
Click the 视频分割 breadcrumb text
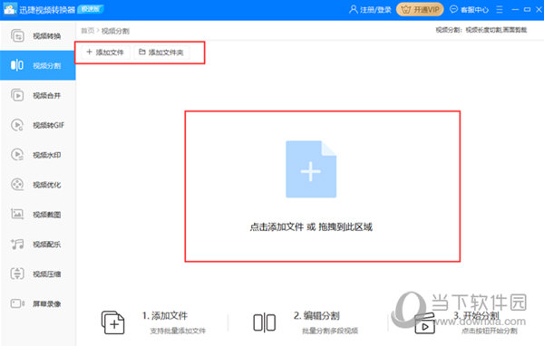(115, 31)
